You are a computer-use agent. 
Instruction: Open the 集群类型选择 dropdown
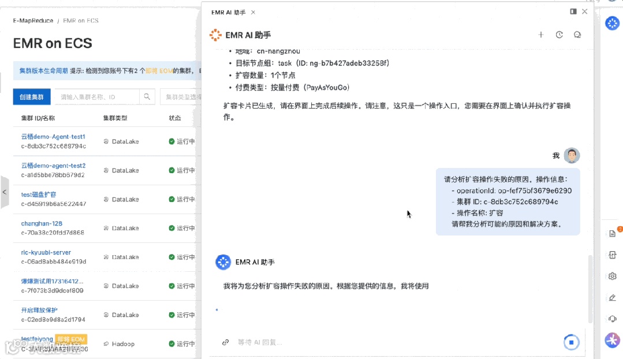pos(181,96)
